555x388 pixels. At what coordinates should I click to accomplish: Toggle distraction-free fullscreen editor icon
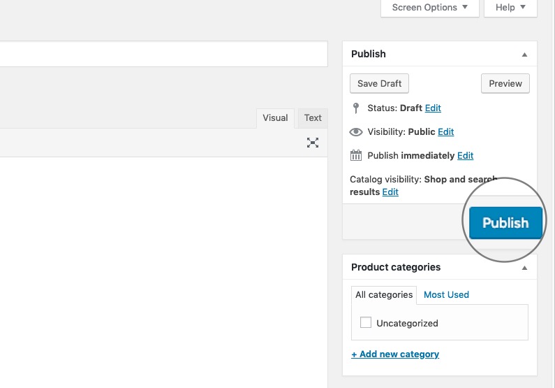click(x=313, y=143)
